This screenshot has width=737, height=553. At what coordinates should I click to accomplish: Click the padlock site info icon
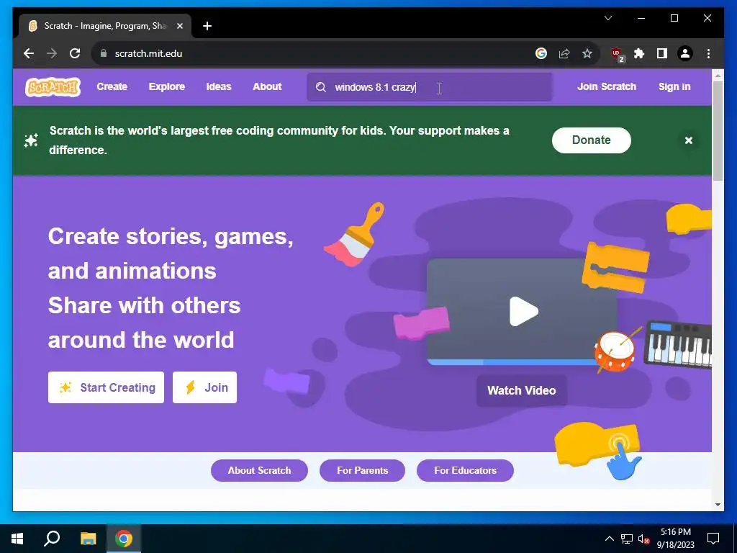pyautogui.click(x=104, y=53)
